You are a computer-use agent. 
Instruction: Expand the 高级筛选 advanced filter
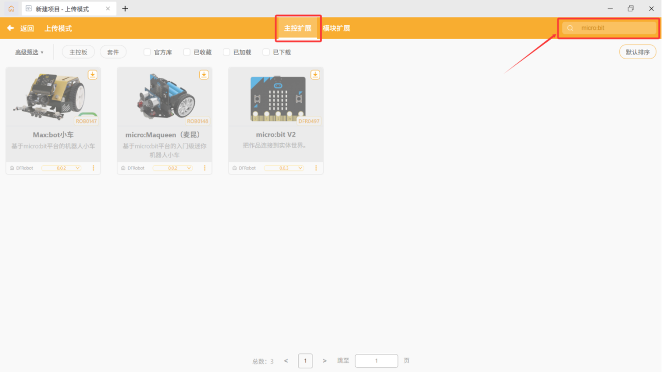pyautogui.click(x=29, y=52)
